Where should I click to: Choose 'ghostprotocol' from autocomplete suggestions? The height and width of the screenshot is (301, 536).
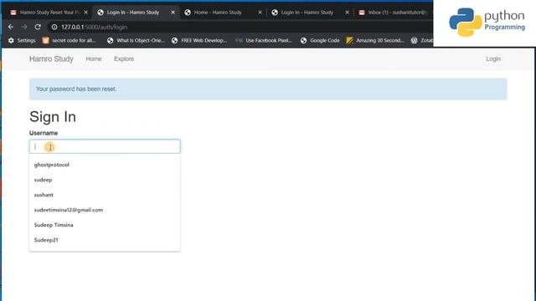pos(105,165)
